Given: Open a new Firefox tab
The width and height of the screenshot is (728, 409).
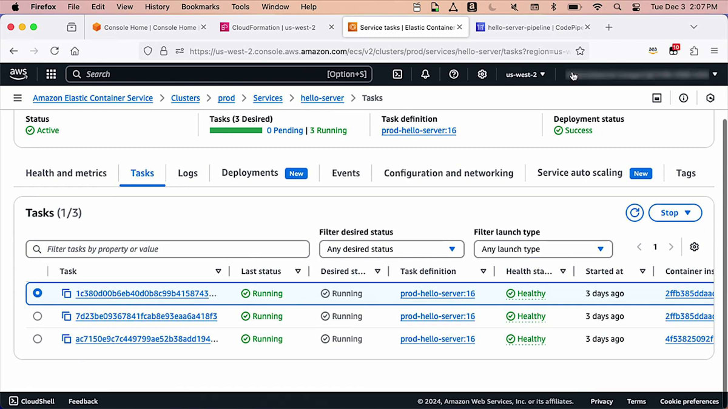Looking at the screenshot, I should [x=608, y=27].
